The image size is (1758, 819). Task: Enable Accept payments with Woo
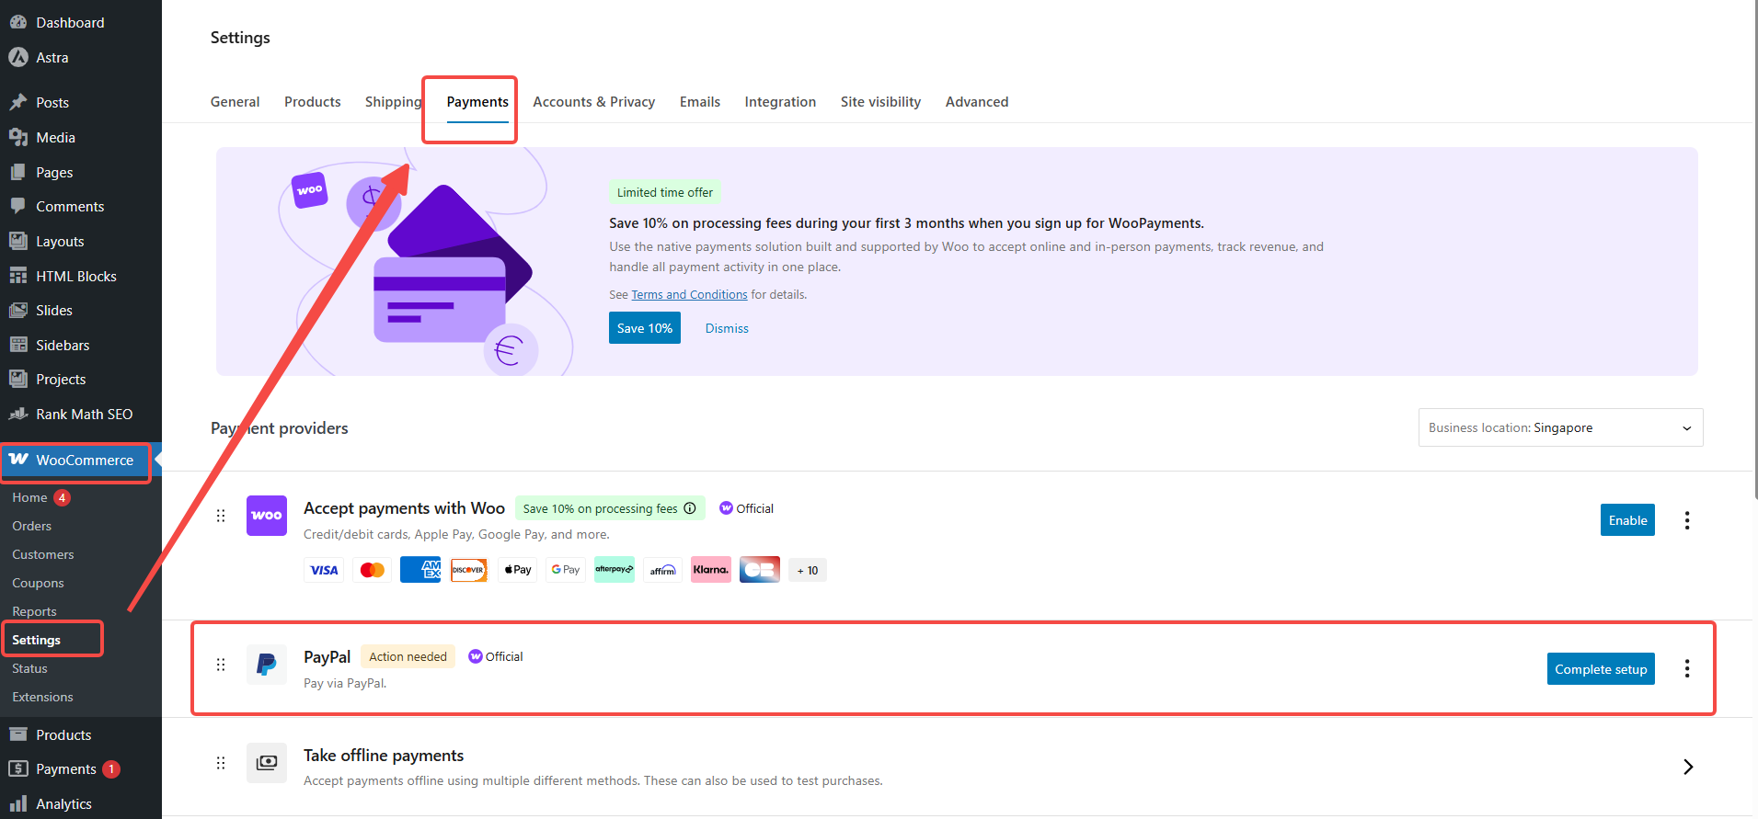(1627, 520)
